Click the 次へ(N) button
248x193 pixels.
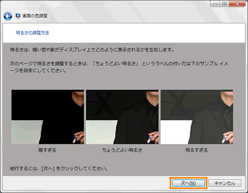188,183
